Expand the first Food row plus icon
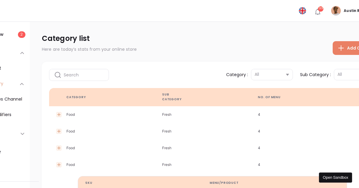359x188 pixels. tap(59, 115)
